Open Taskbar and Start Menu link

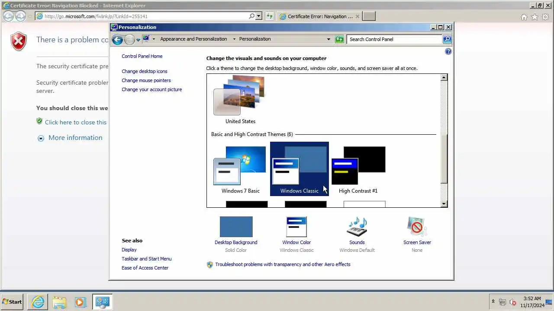click(147, 259)
